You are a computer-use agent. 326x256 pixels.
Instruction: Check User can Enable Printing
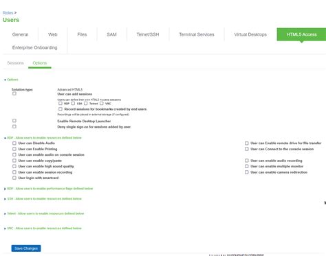[14, 149]
